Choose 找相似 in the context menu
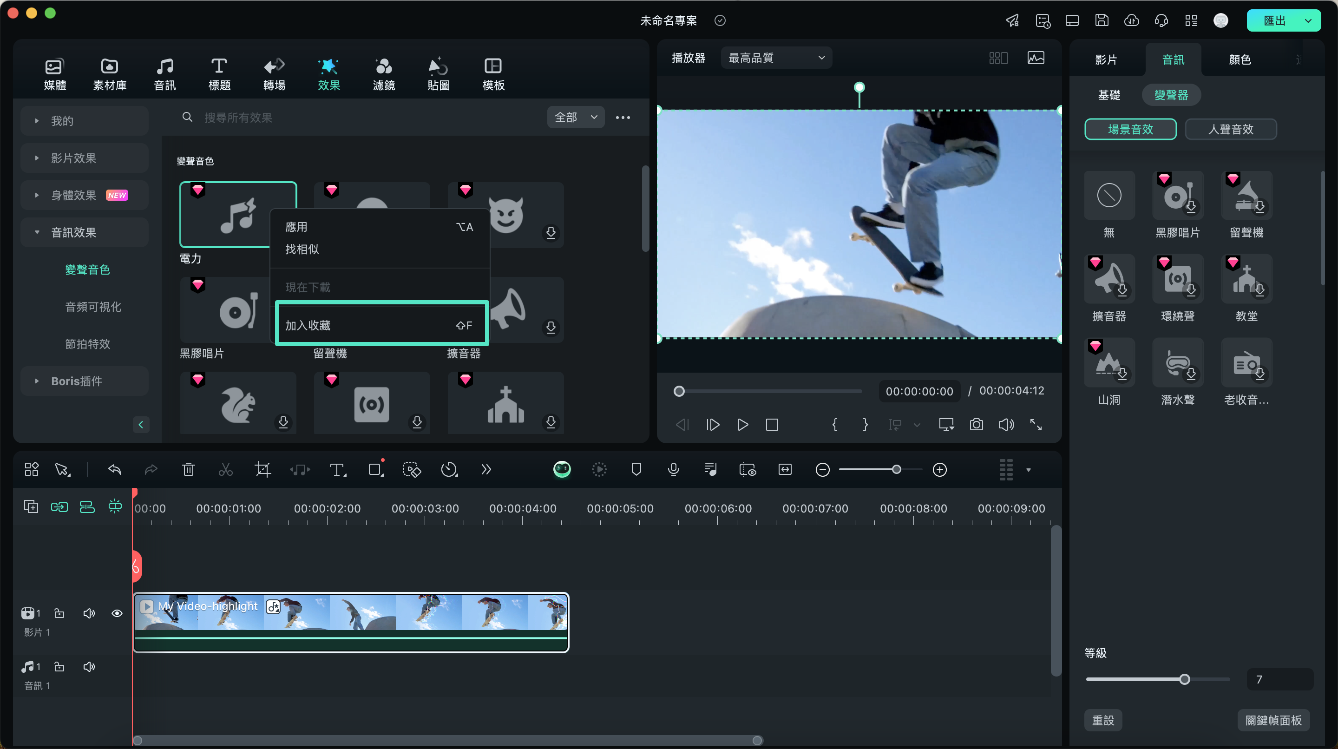1338x749 pixels. pos(380,250)
